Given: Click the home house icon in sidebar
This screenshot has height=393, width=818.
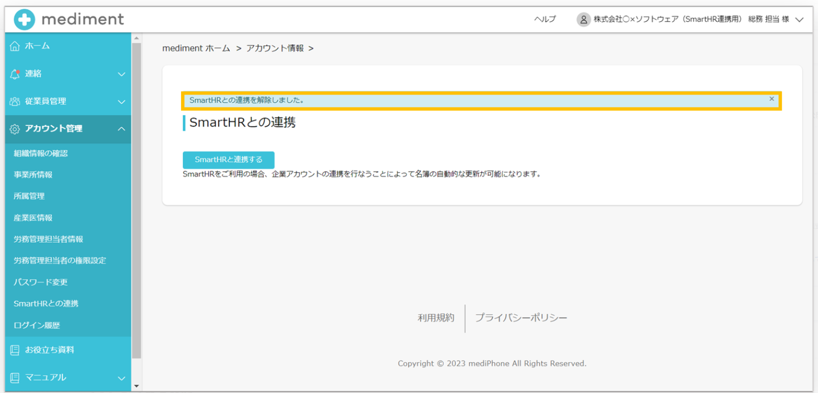Looking at the screenshot, I should click(15, 46).
